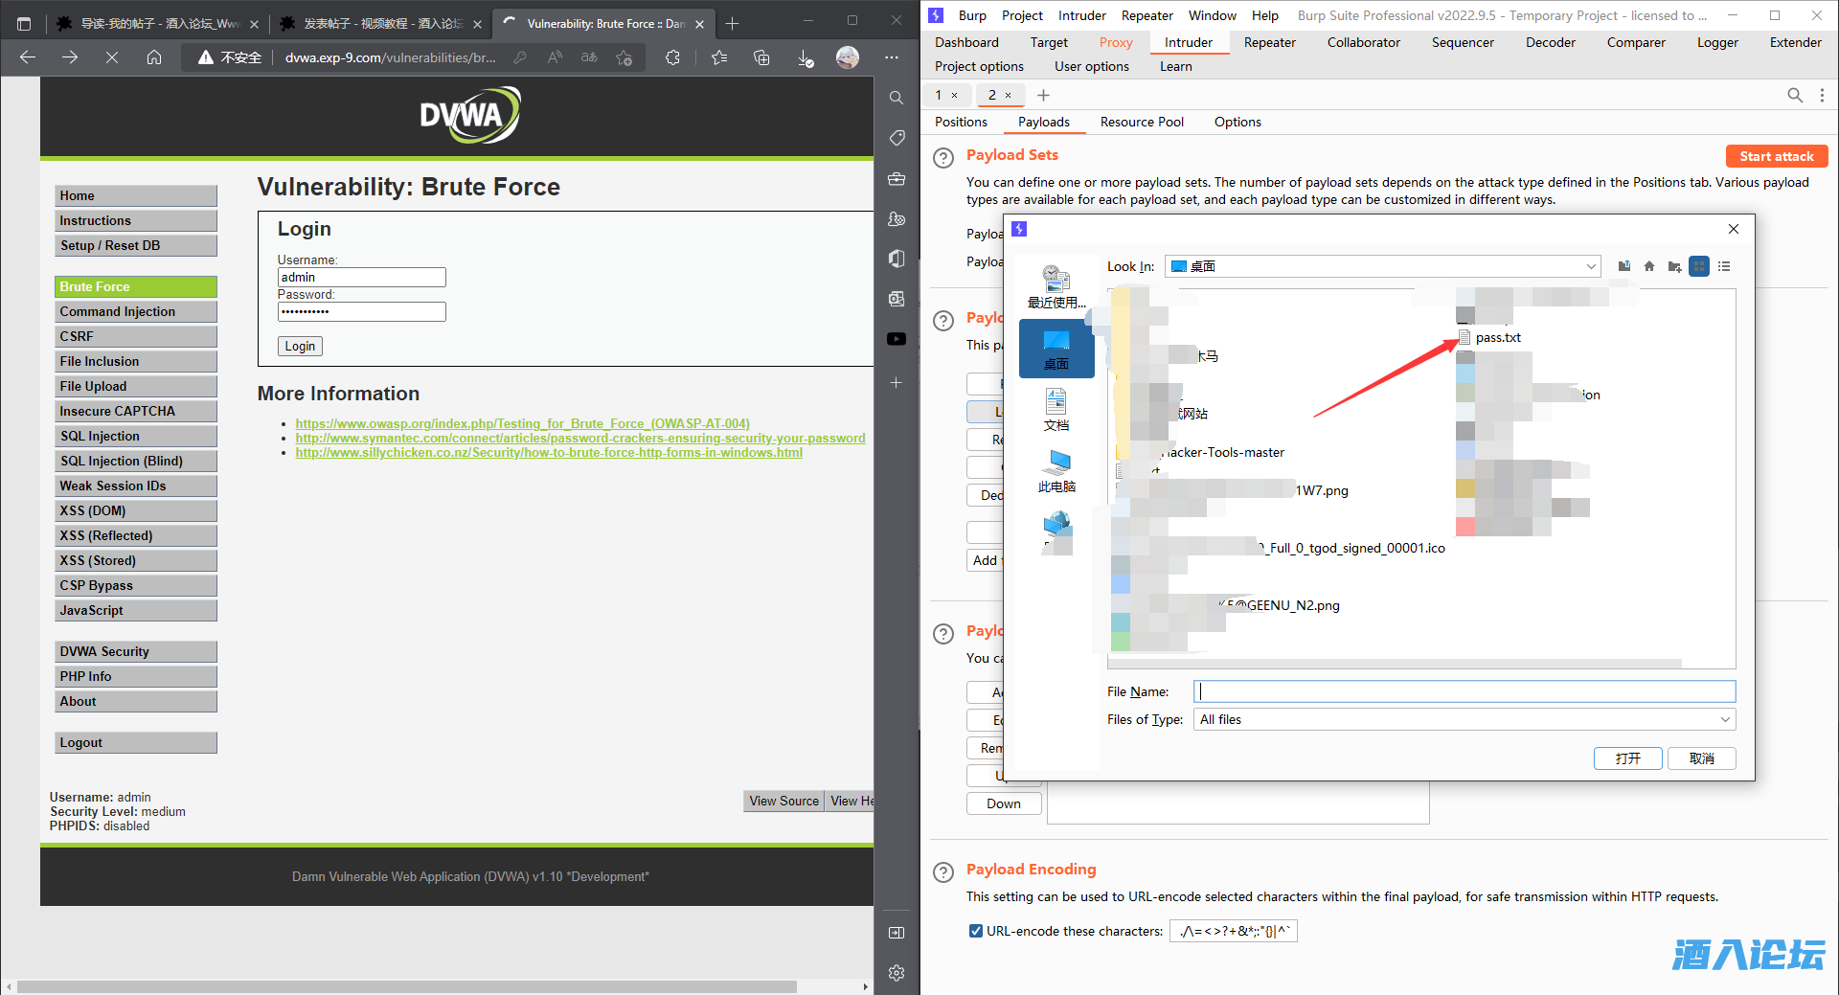Switch to the Resource Pool tab

pos(1142,122)
